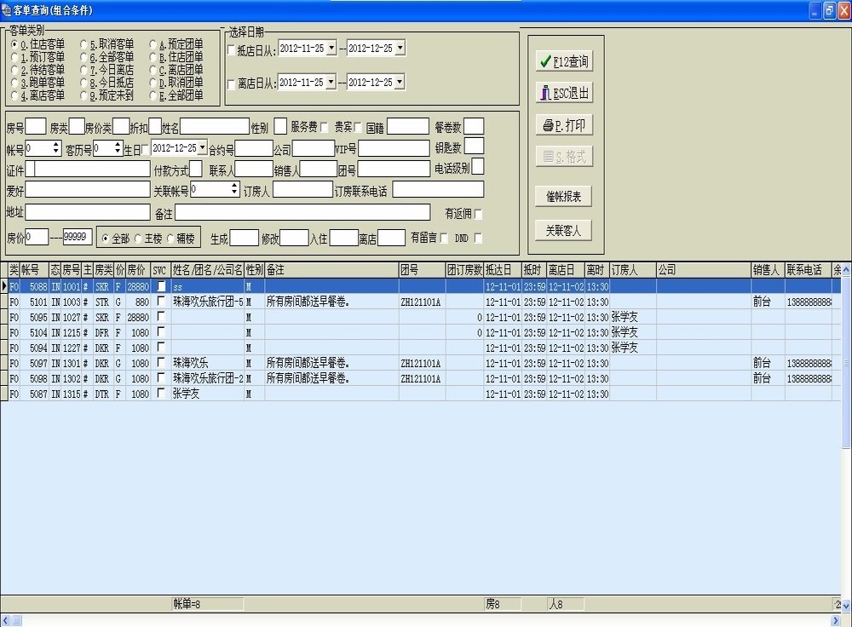This screenshot has width=852, height=627.
Task: Open the 离店日 start date dropdown
Action: 331,82
